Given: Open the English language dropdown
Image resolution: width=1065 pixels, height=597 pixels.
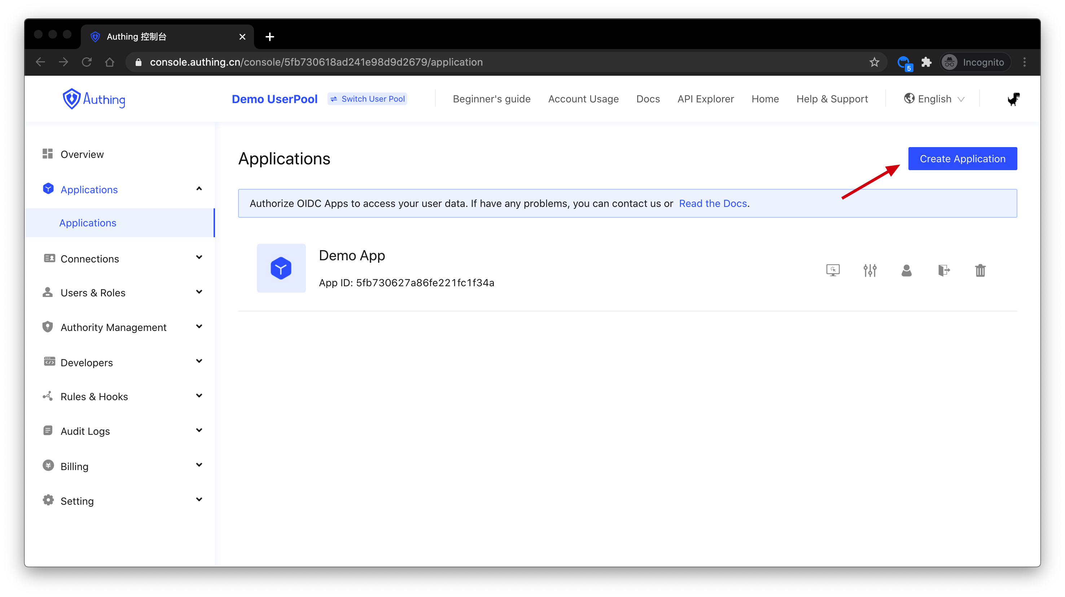Looking at the screenshot, I should [x=934, y=99].
